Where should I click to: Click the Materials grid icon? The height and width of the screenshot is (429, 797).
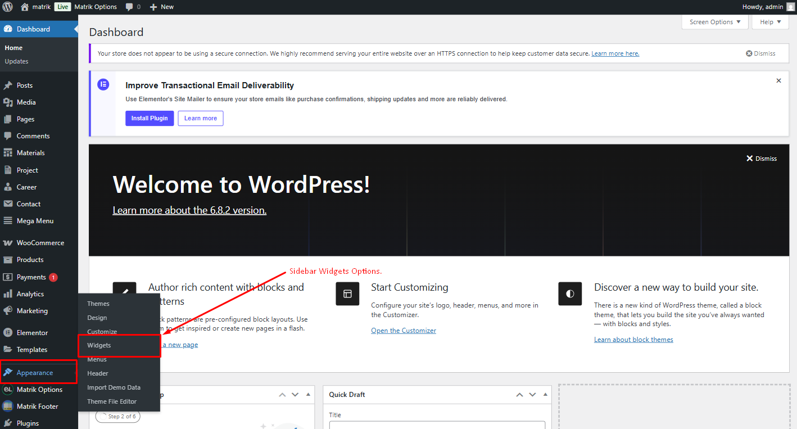coord(8,153)
